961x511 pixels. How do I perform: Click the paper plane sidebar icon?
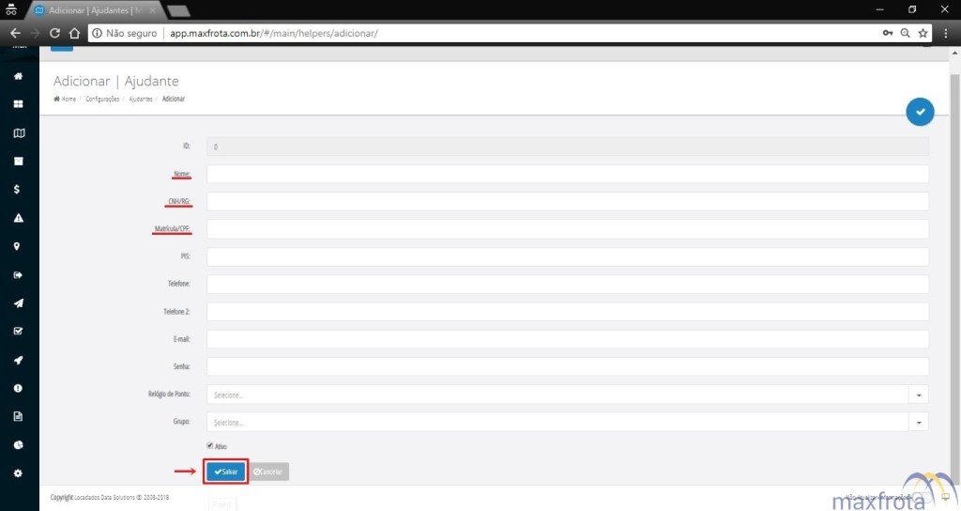[x=18, y=302]
